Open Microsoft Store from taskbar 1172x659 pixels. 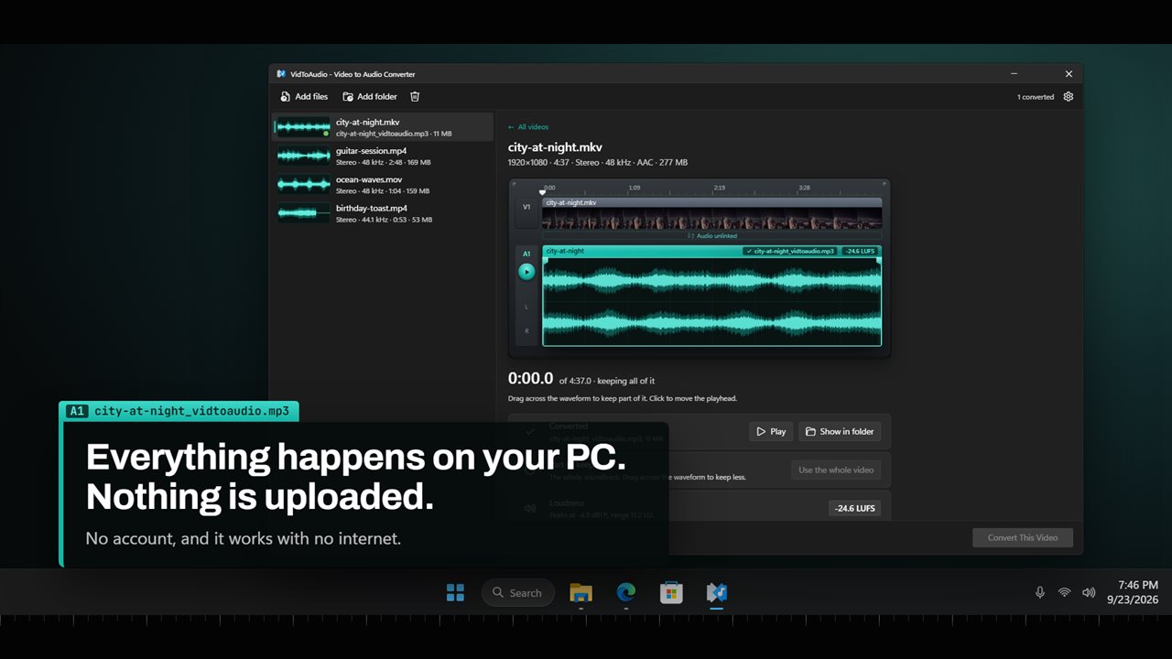(671, 593)
